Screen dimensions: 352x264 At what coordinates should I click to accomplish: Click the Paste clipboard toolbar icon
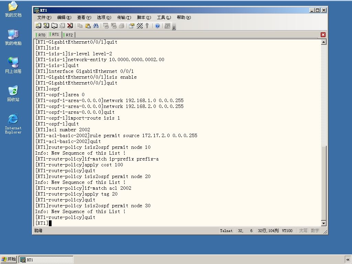(88, 26)
